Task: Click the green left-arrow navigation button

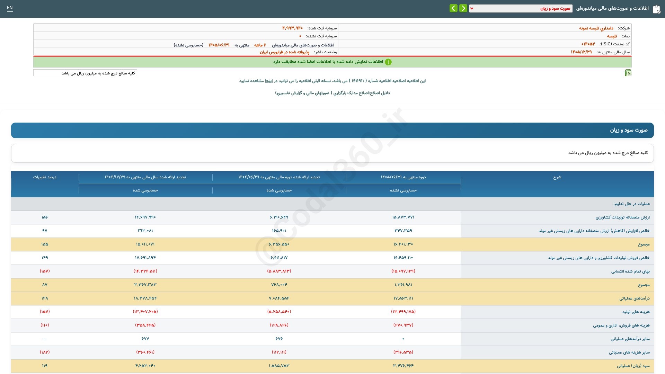Action: coord(453,8)
